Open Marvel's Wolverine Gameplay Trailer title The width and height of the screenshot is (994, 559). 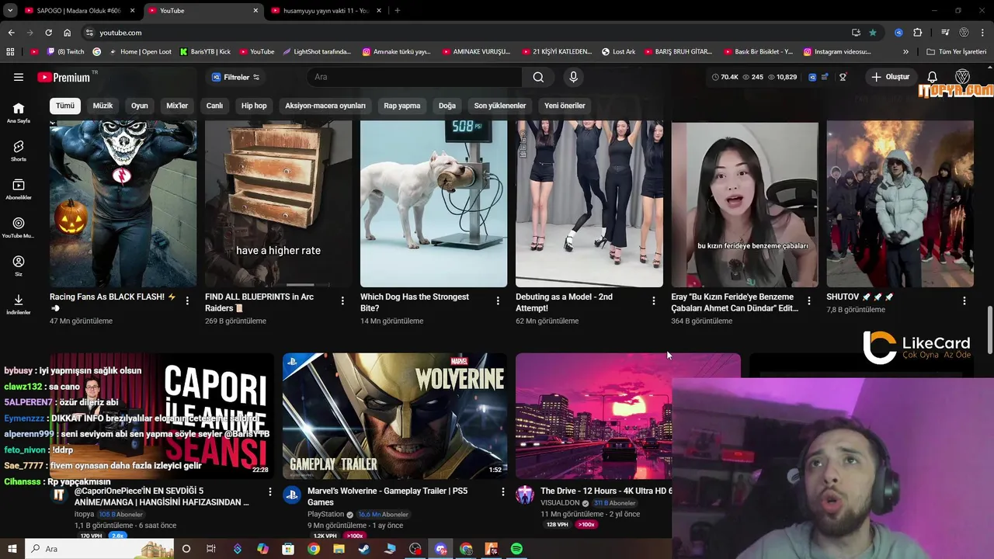coord(388,496)
